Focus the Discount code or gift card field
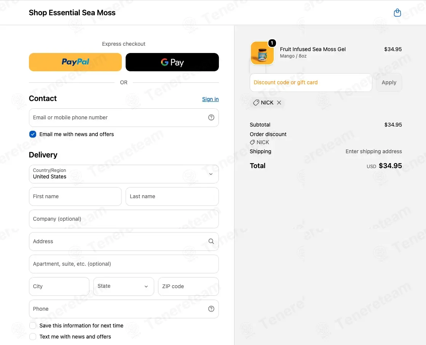This screenshot has height=345, width=426. click(x=311, y=82)
